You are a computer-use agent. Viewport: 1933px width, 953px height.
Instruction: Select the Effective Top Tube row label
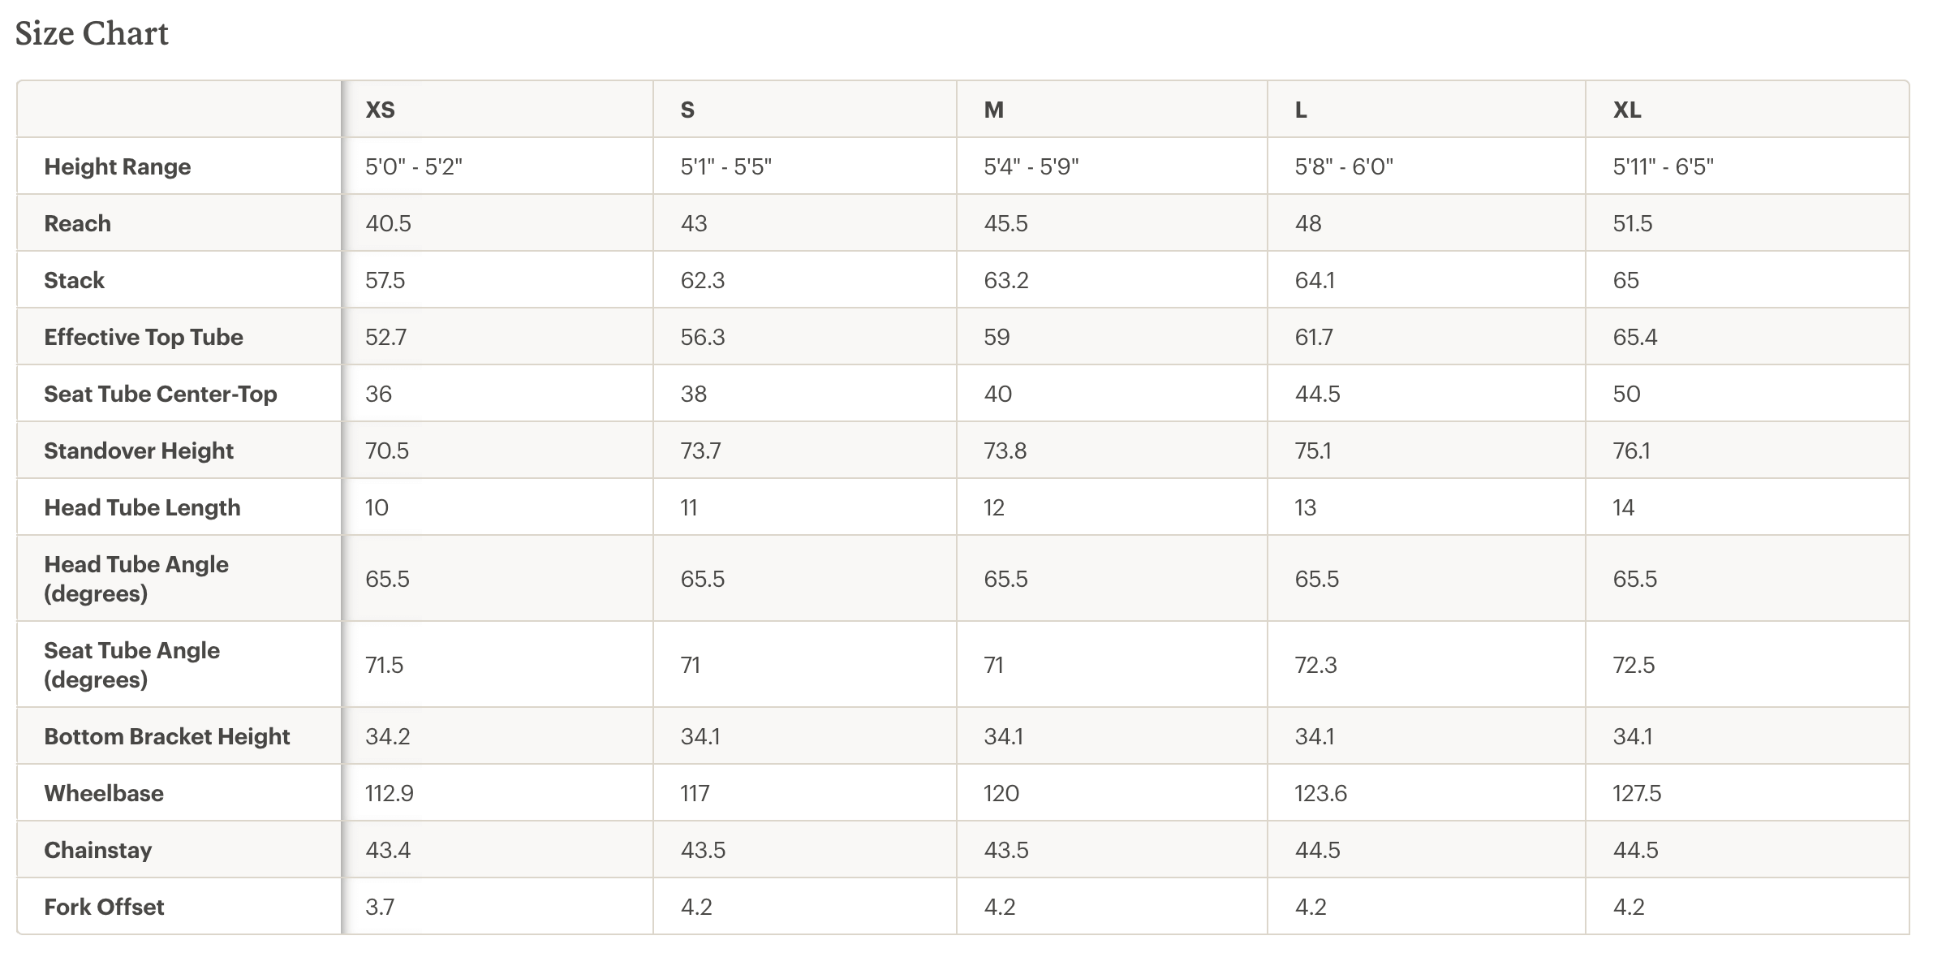pyautogui.click(x=144, y=337)
